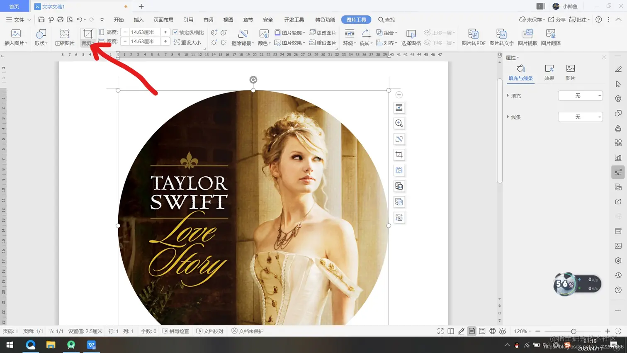Click the 更改图片 (change picture) button
Viewport: 627px width, 353px height.
pyautogui.click(x=323, y=32)
